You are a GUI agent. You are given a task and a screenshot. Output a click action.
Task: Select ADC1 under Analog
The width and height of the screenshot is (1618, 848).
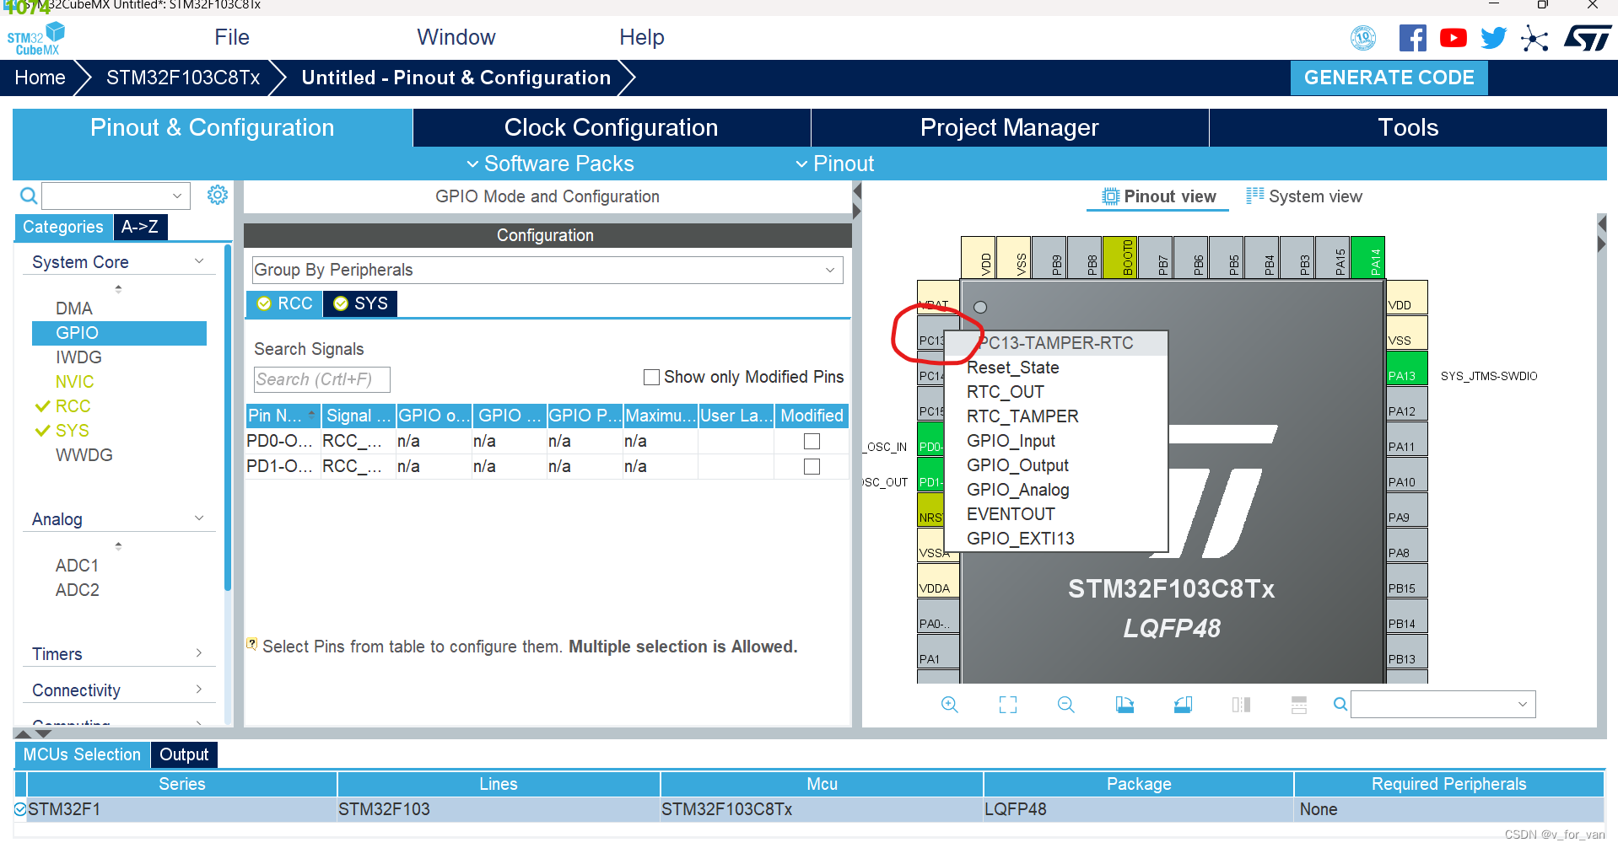tap(77, 566)
